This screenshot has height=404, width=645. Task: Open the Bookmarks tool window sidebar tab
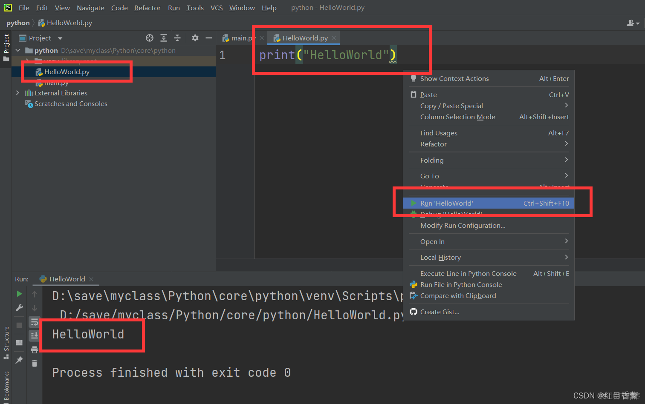(6, 387)
